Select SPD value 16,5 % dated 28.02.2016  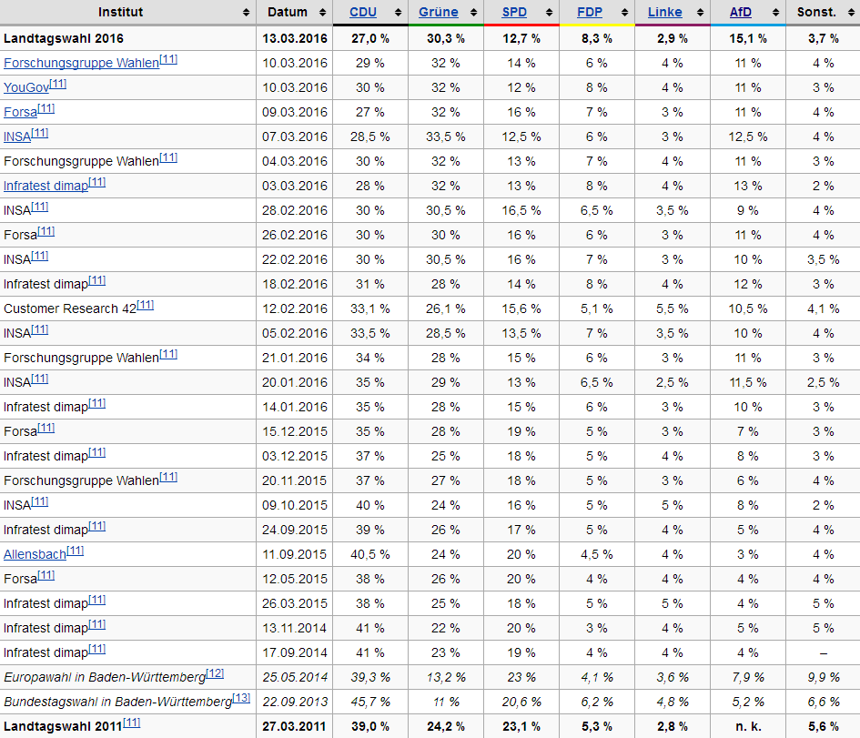521,210
